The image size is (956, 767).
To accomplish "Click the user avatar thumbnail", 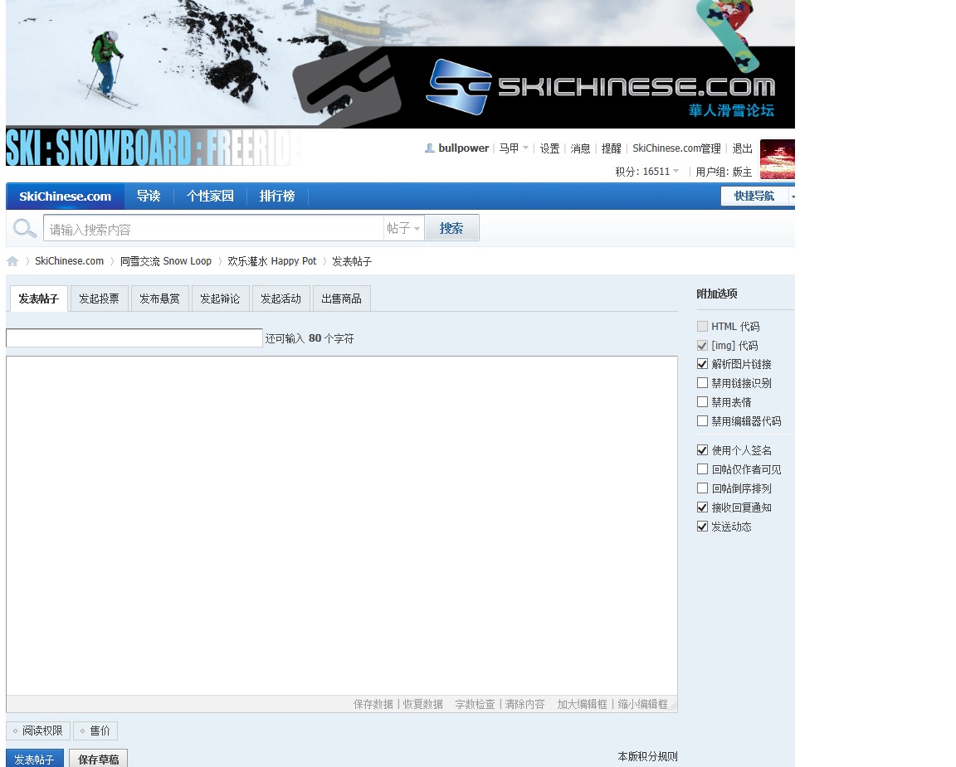I will coord(777,159).
